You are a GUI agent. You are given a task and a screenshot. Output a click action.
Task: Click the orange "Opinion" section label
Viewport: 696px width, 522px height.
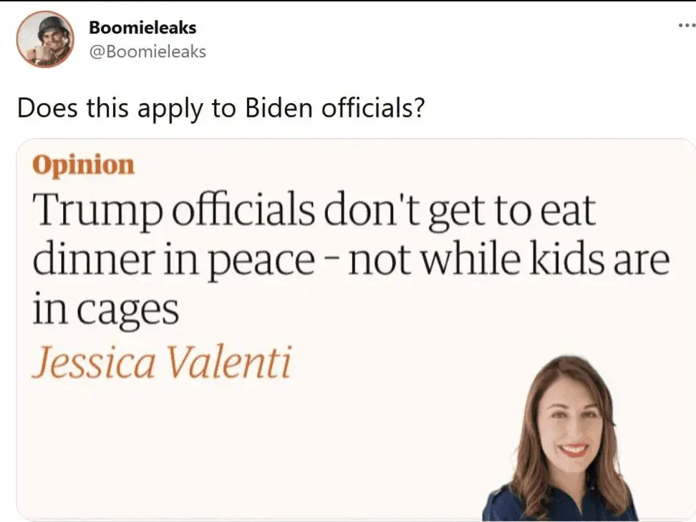(x=83, y=164)
